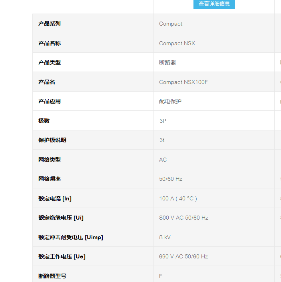Click the 极数 row label
Image resolution: width=281 pixels, height=282 pixels.
click(44, 121)
